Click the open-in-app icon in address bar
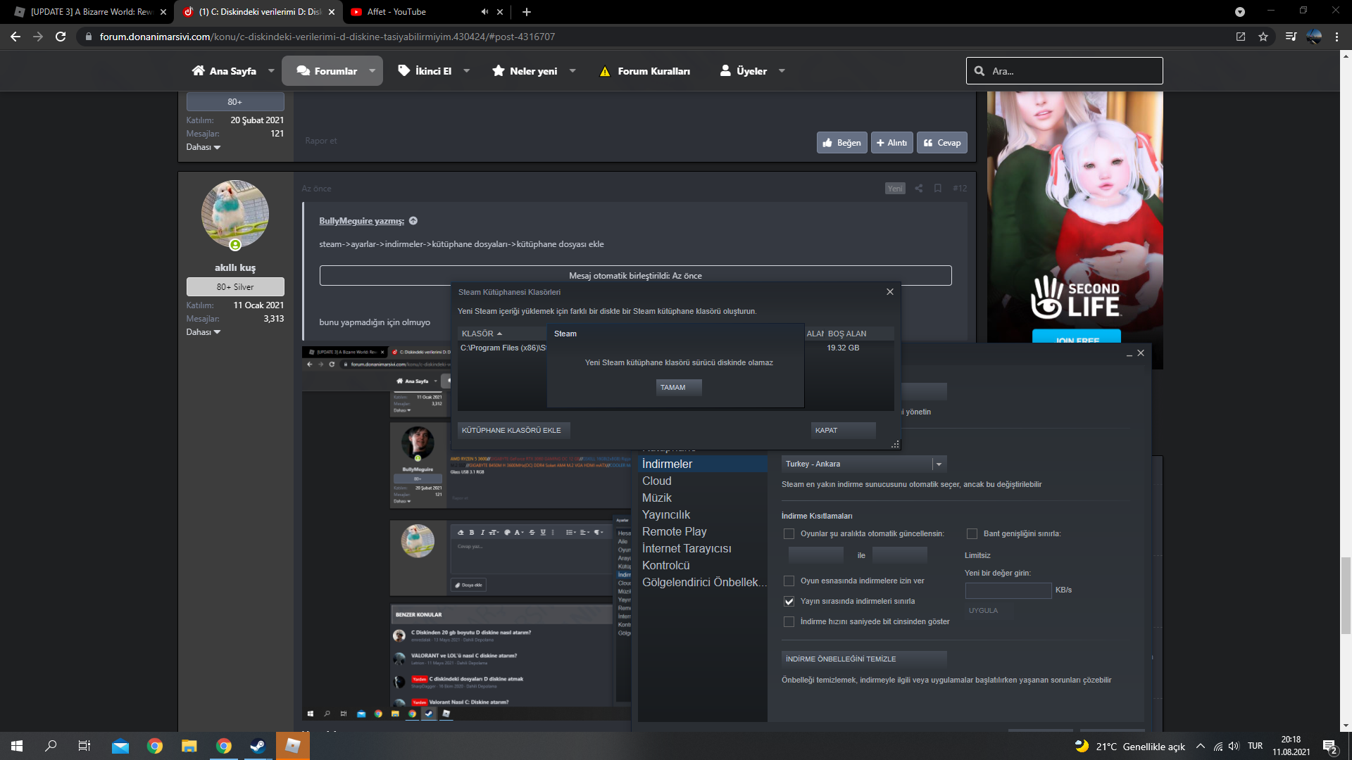 (1241, 37)
